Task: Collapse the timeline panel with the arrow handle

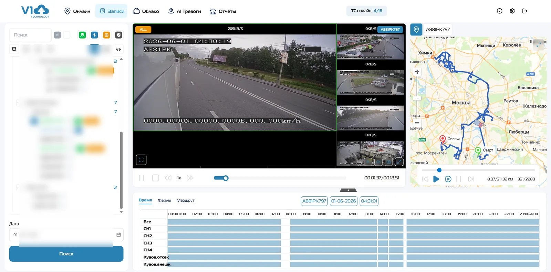Action: (x=348, y=190)
